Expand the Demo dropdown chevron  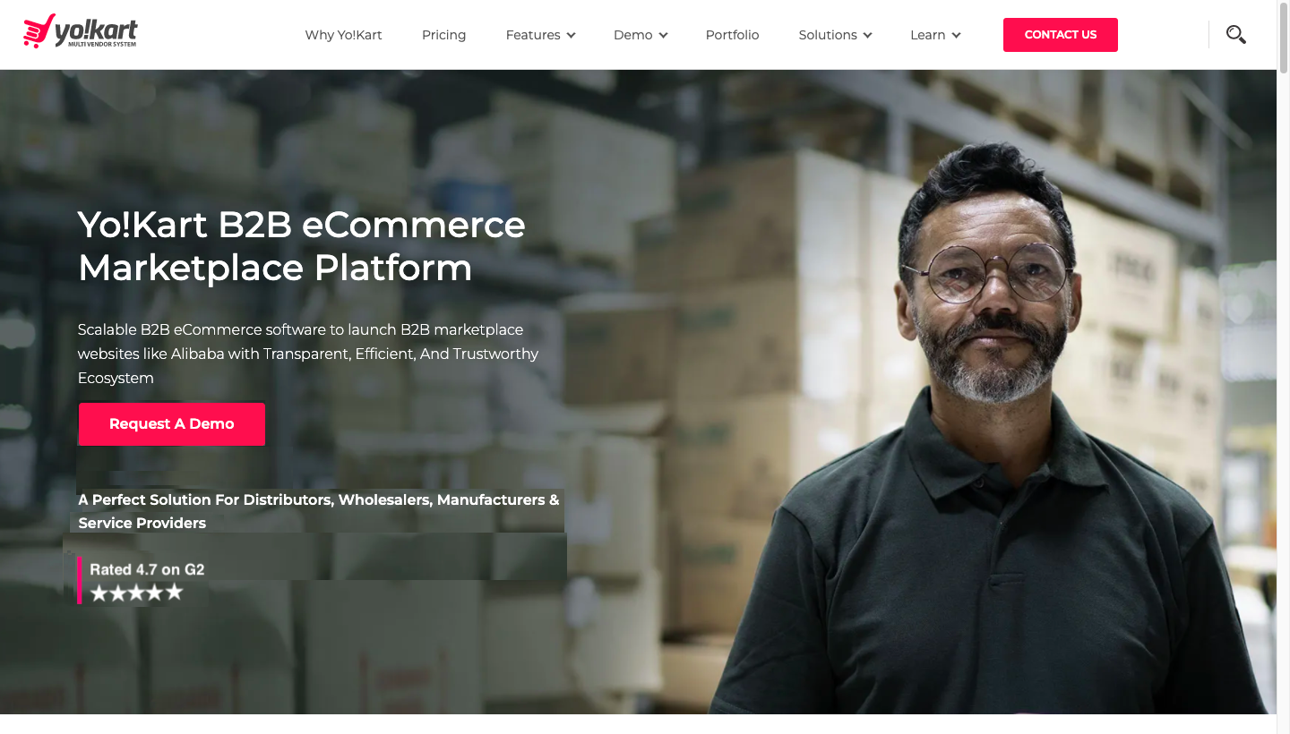663,36
